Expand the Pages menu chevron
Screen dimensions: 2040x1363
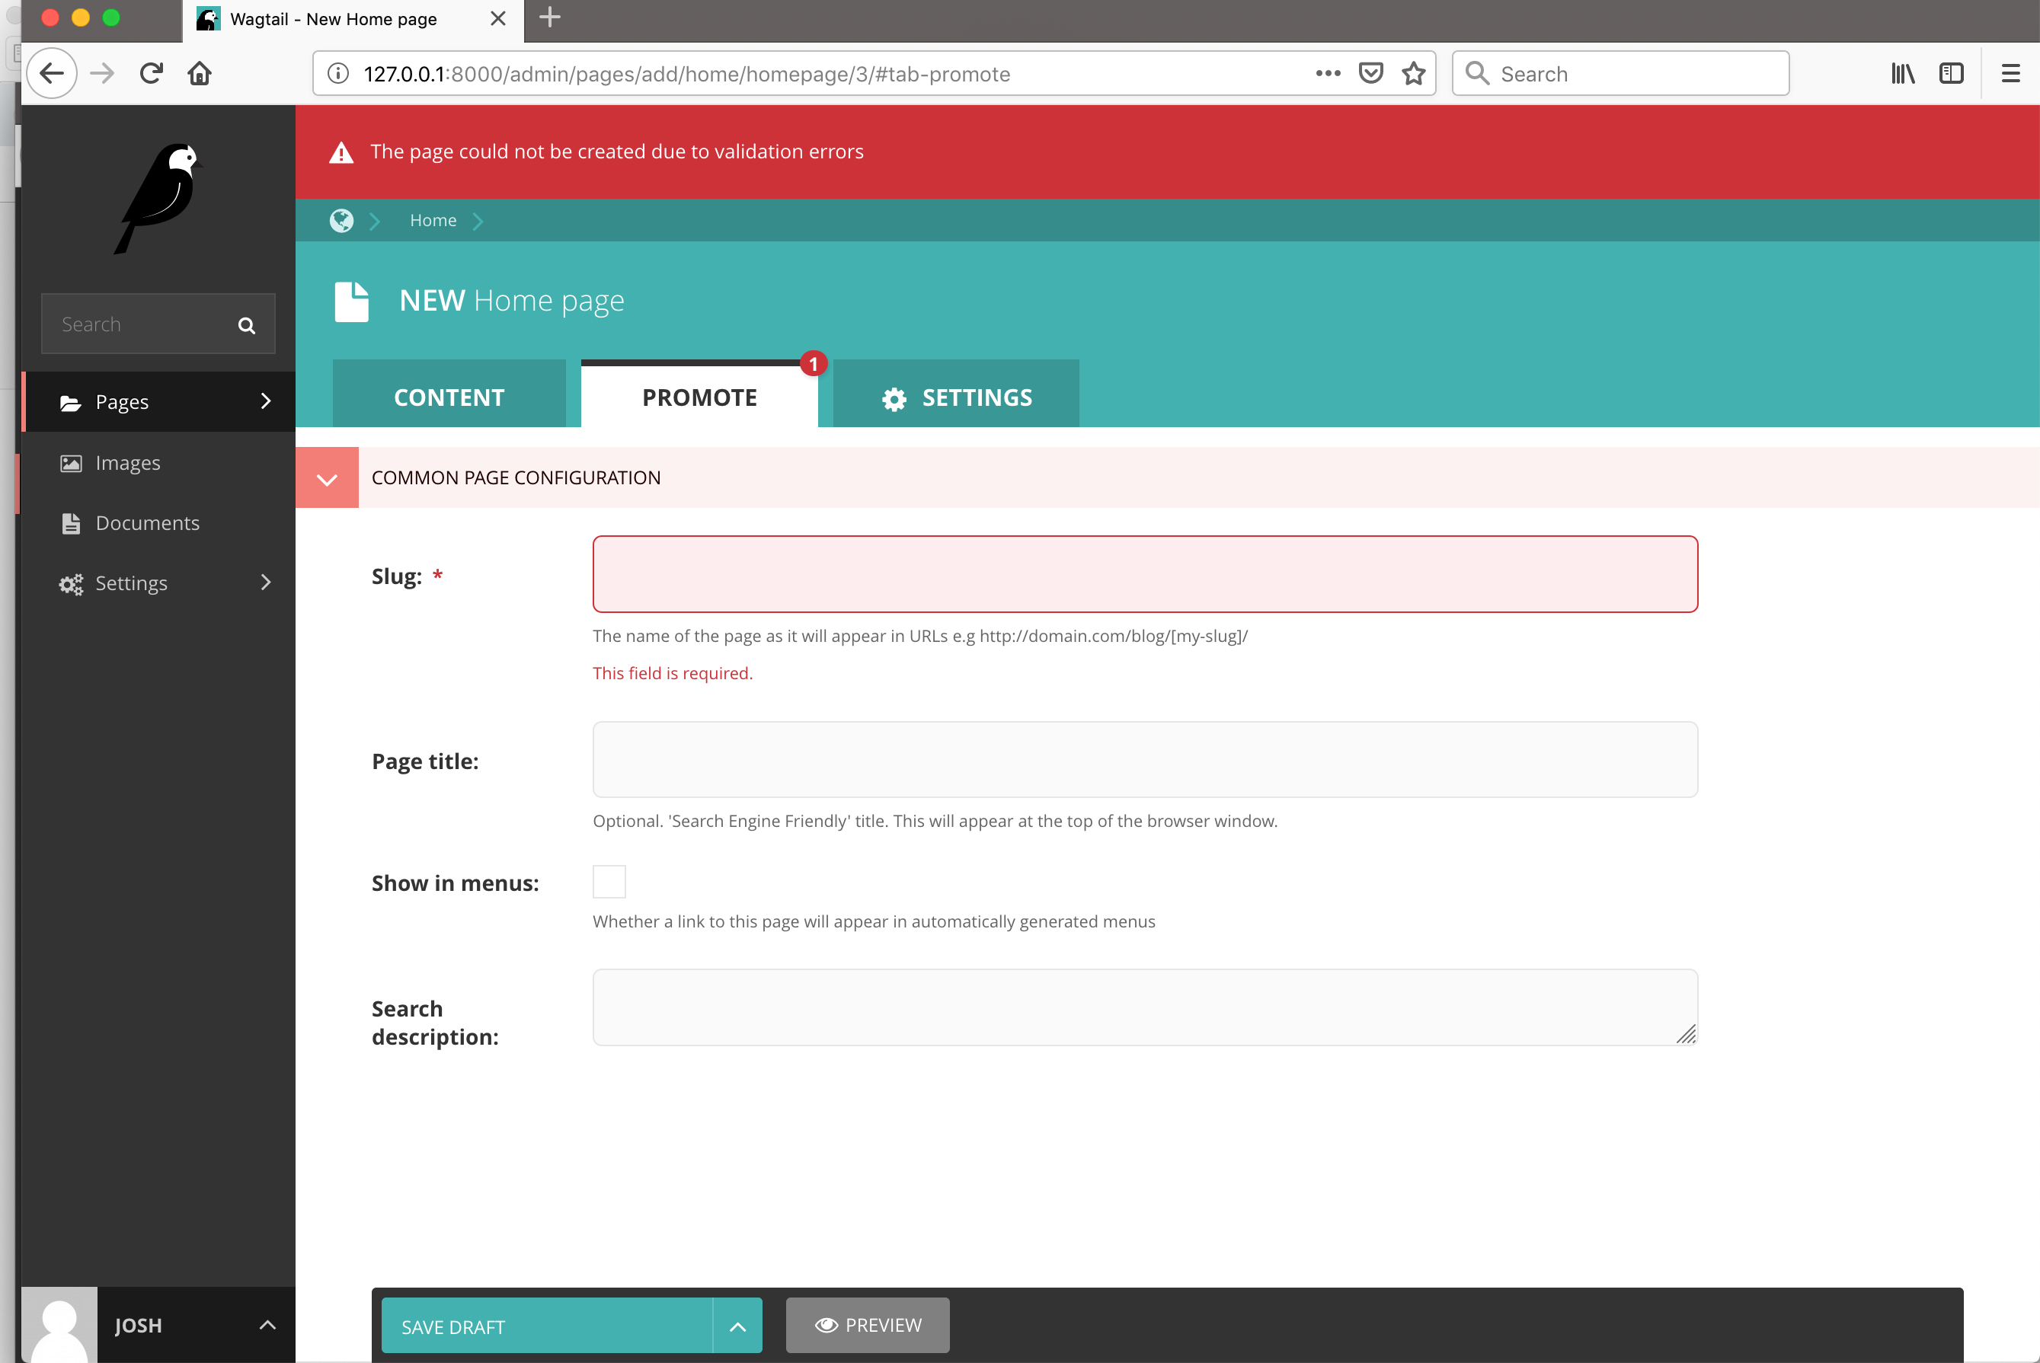(266, 401)
